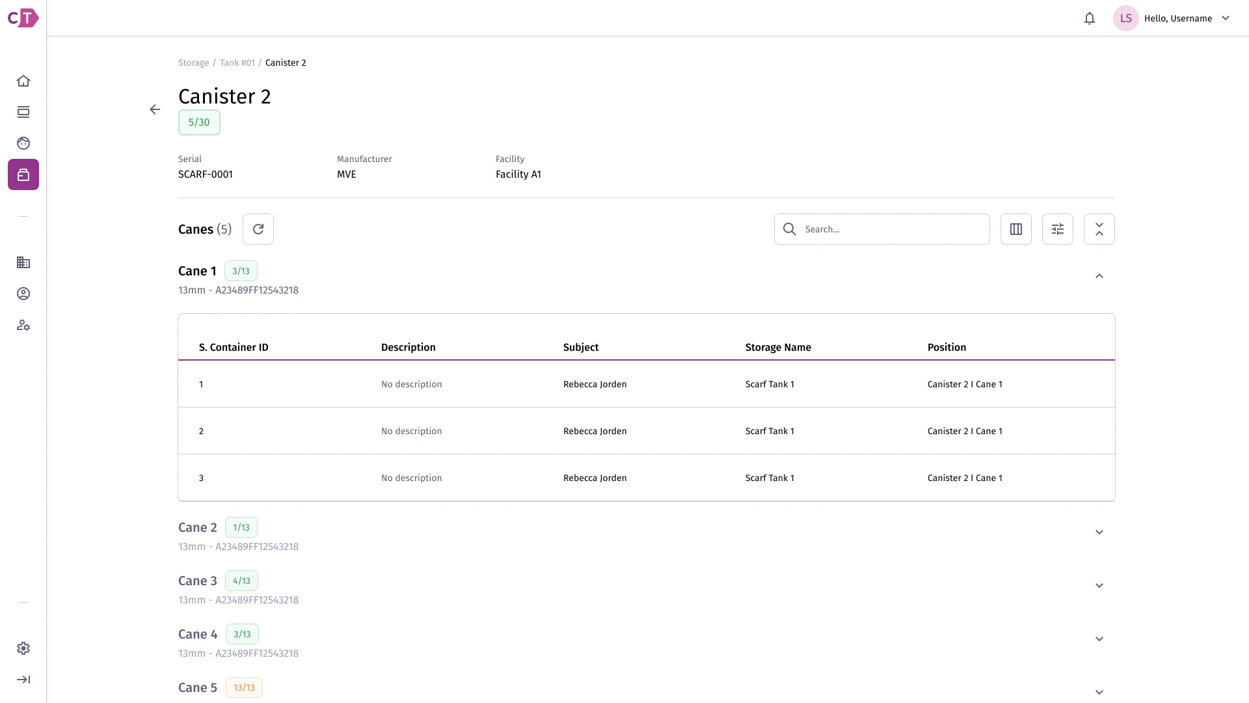Select row with S. Container ID 2
The height and width of the screenshot is (703, 1249).
point(647,431)
